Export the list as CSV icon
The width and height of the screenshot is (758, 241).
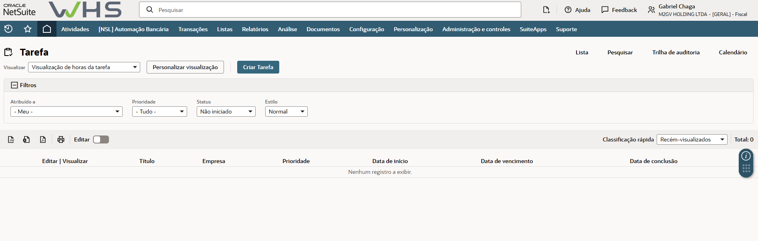11,139
